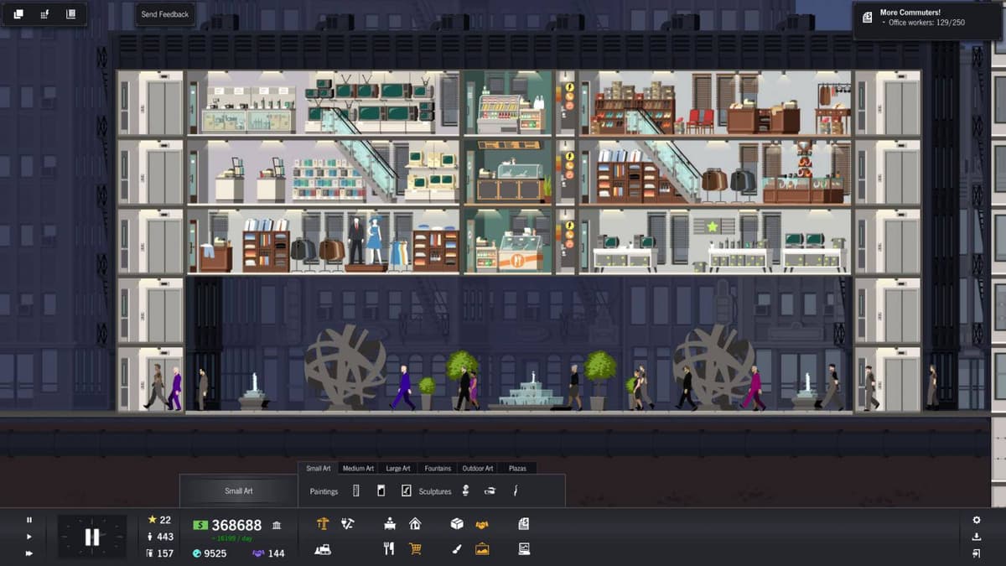Screen dimensions: 1006x566
Task: Select the first sculpture from the Sculptures row
Action: (x=464, y=491)
